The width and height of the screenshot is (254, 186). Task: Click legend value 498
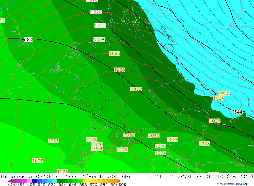point(31,184)
